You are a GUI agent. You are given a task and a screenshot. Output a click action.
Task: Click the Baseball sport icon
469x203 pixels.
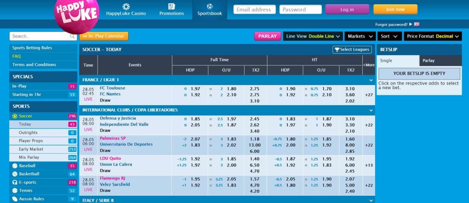coord(15,166)
